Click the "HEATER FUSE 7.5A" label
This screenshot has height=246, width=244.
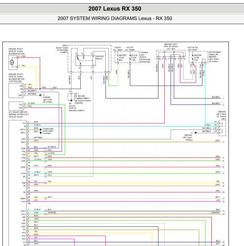(197, 58)
